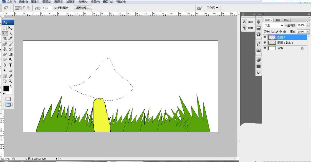311x162 pixels.
Task: Click the black foreground color swatch
Action: pos(6,89)
